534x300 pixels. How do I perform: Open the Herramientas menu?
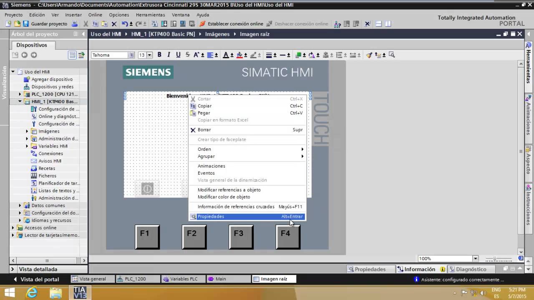tap(151, 15)
